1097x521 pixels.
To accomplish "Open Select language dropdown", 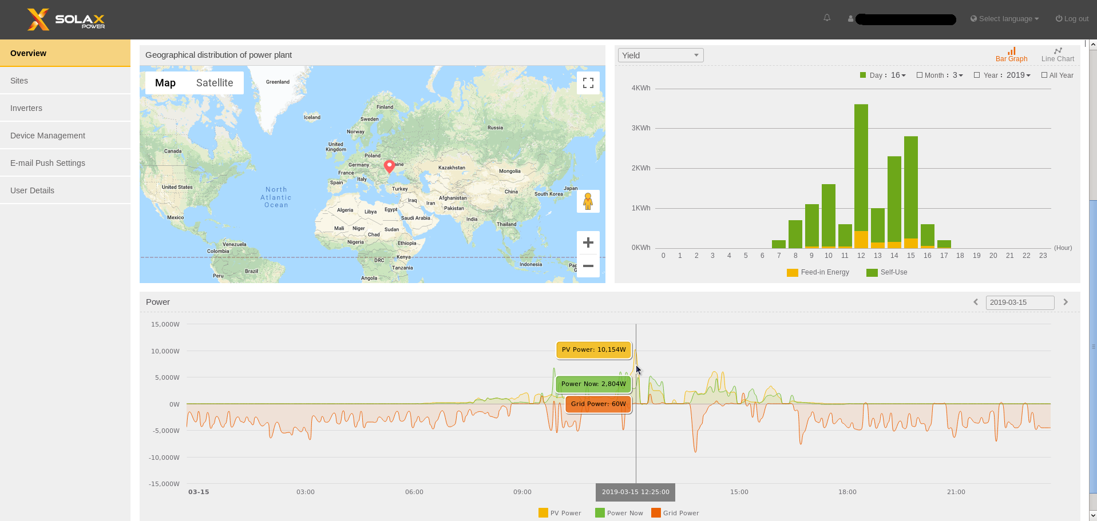I will [x=1004, y=19].
